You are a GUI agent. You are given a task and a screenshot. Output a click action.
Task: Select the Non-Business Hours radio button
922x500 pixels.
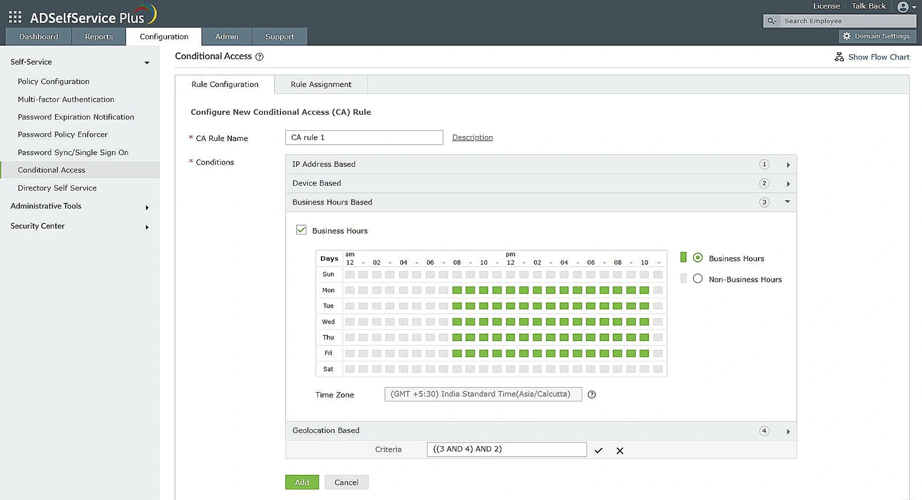click(697, 279)
